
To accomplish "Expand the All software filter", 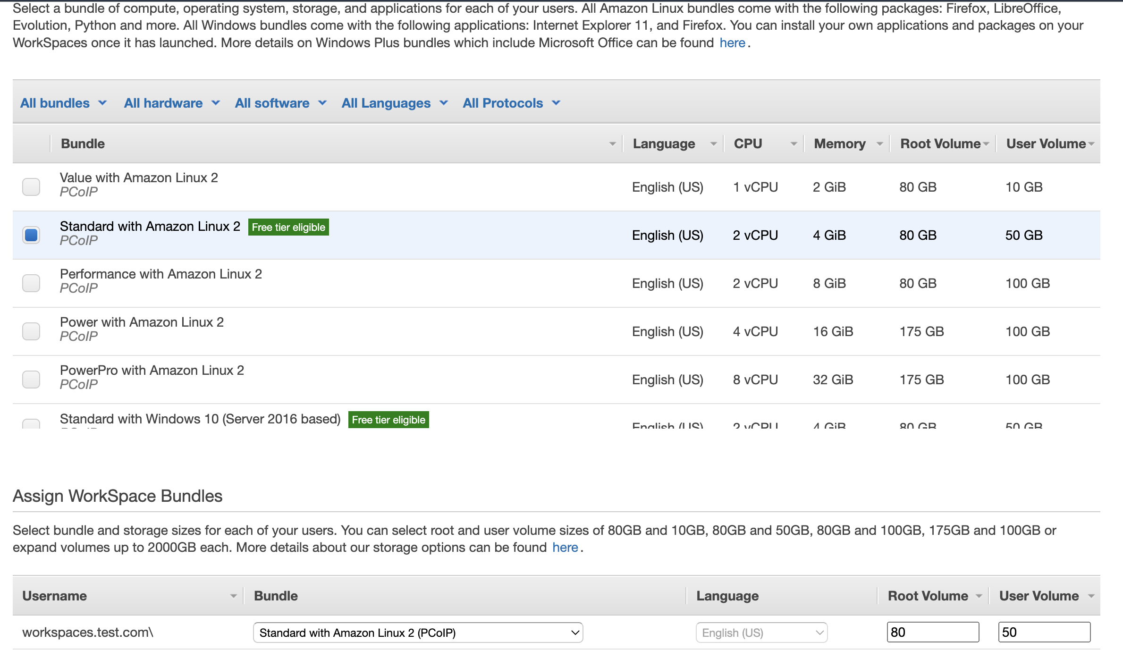I will pyautogui.click(x=281, y=103).
